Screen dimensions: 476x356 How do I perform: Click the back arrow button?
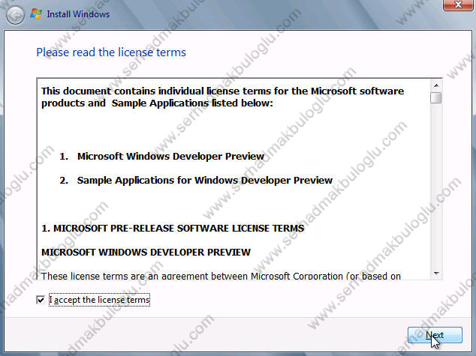pos(15,15)
